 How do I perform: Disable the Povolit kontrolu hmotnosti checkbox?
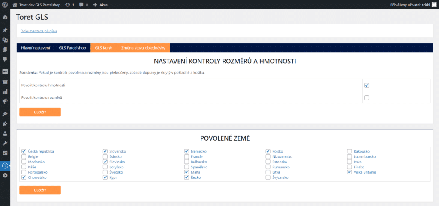pos(367,85)
